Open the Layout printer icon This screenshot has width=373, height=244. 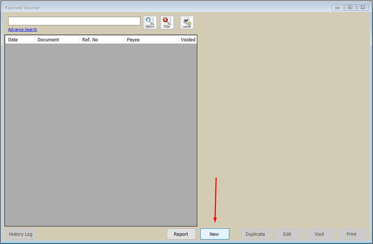pos(187,22)
